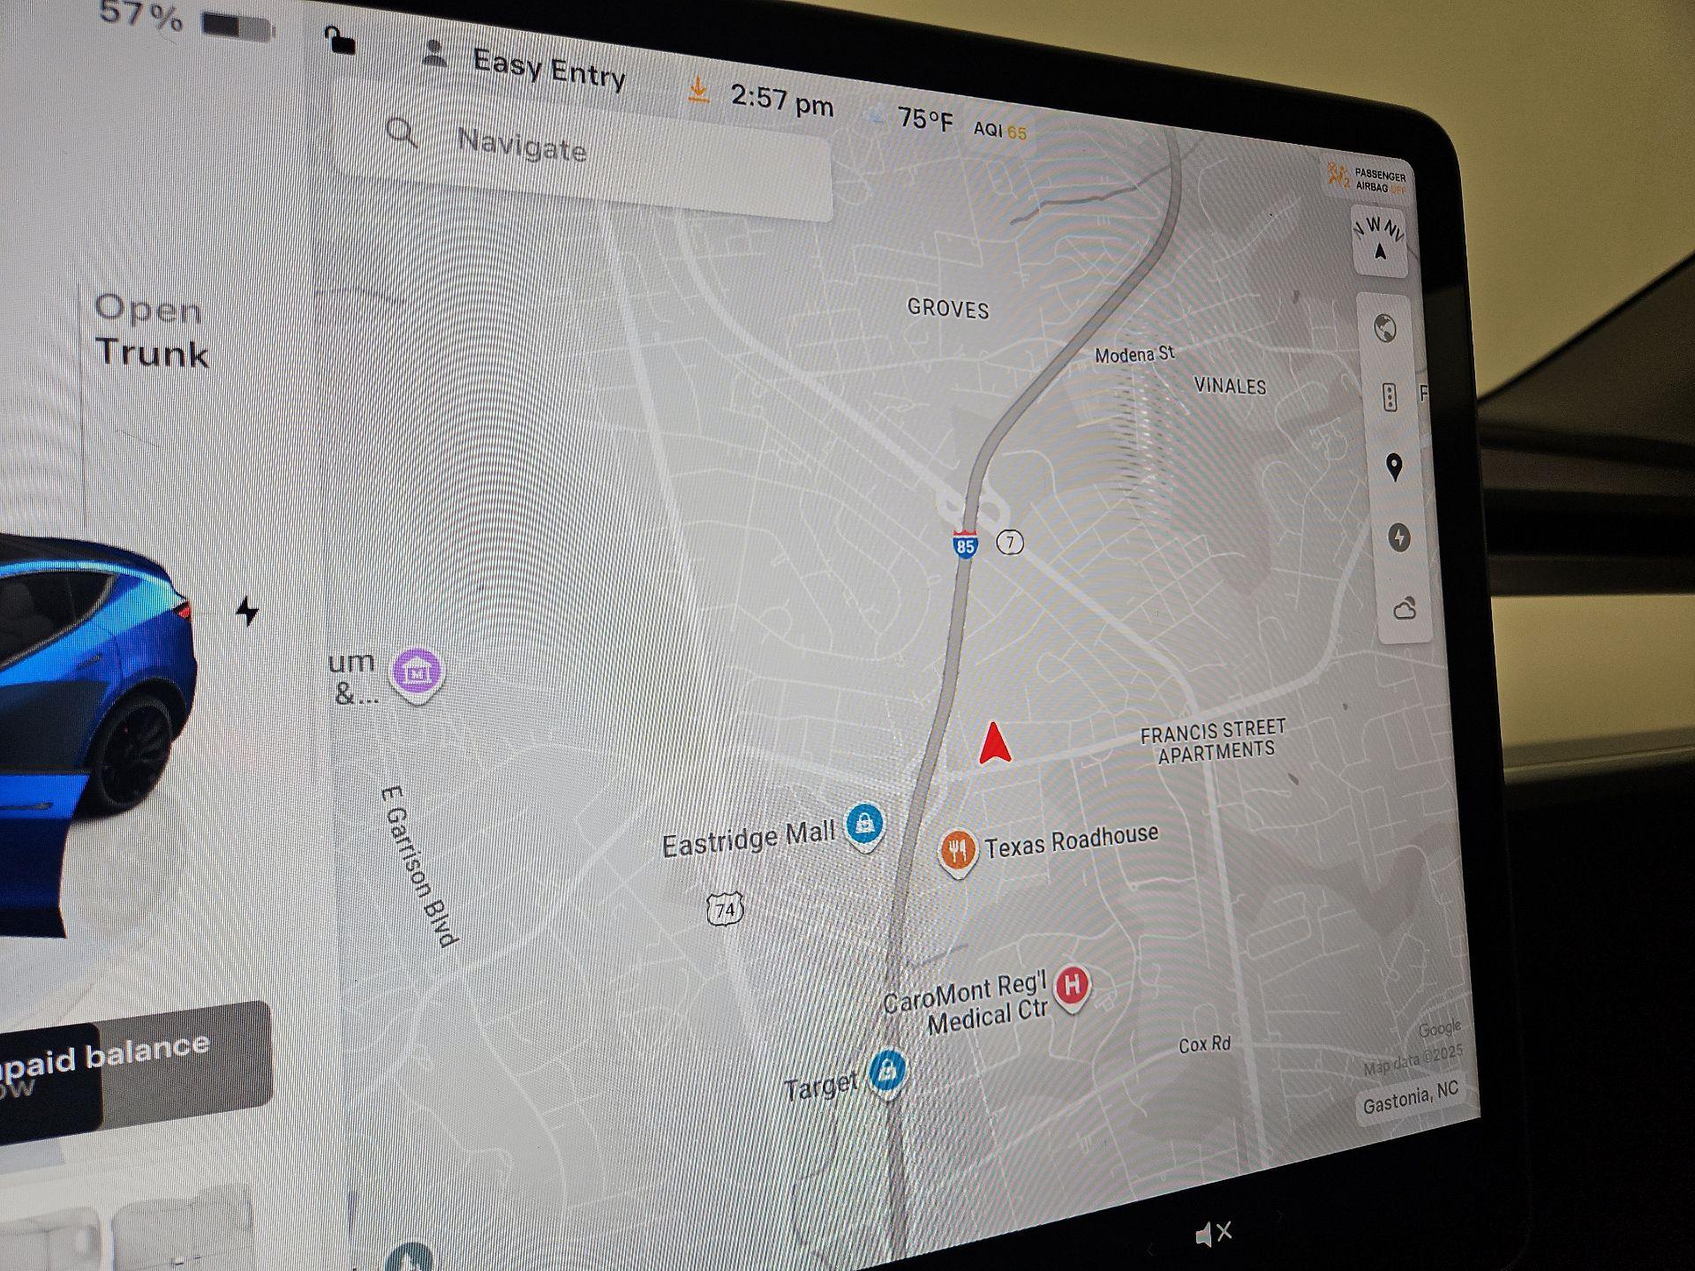Tap the E Garrison Blvd label
This screenshot has width=1695, height=1271.
click(x=420, y=866)
